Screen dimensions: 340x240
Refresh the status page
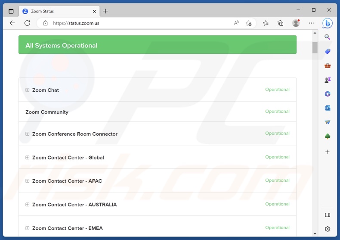point(27,23)
